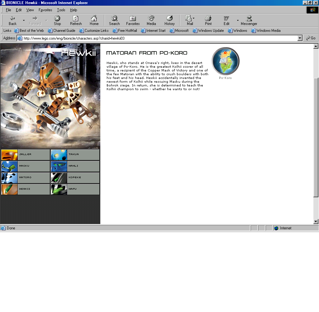
Task: Click the Hewkii mask thumbnail
Action: 9,189
